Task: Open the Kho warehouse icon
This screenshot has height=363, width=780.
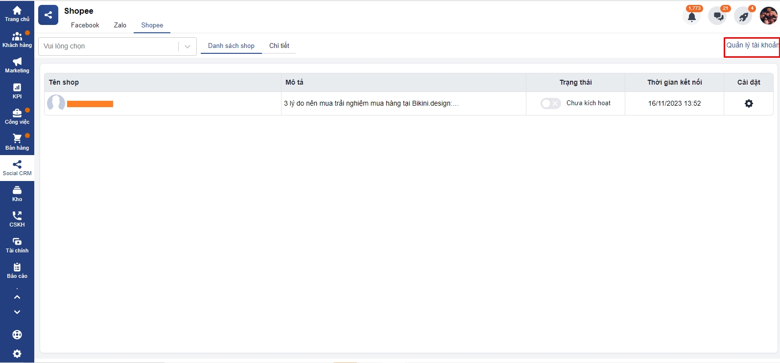Action: (17, 193)
